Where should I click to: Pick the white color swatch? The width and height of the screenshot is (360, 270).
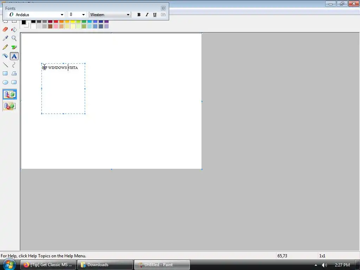pos(33,26)
